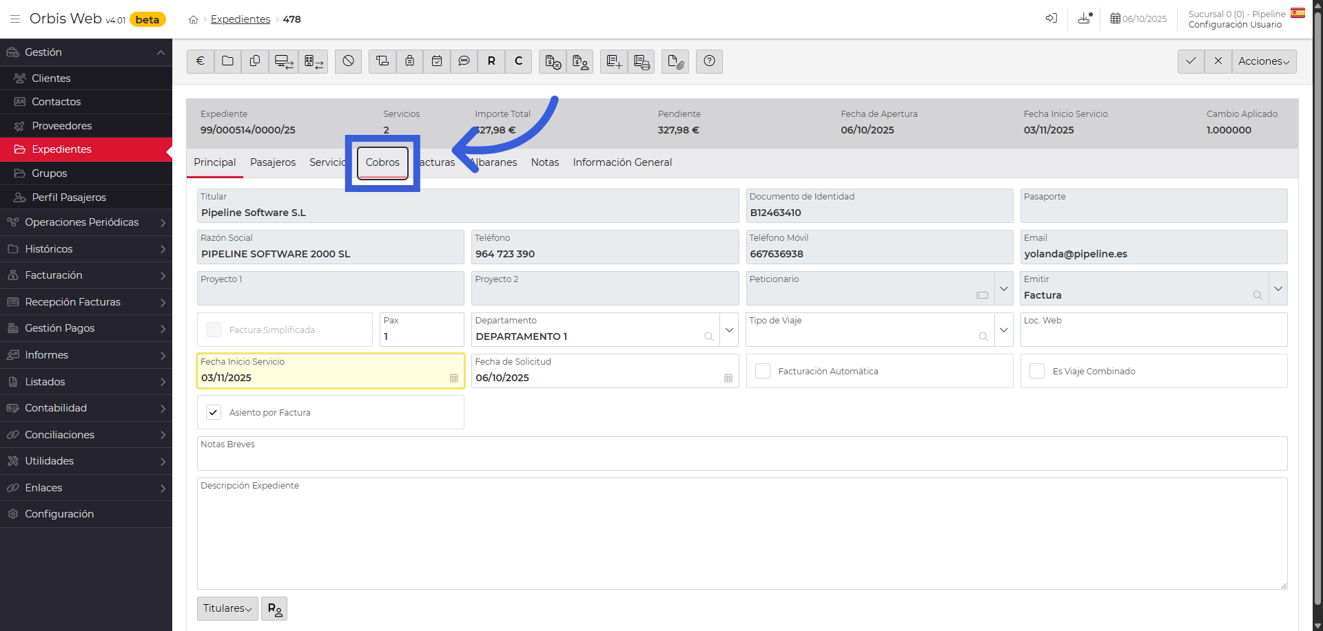Click the luggage icon in toolbar
Screen dimensions: 1323x631
(x=409, y=61)
